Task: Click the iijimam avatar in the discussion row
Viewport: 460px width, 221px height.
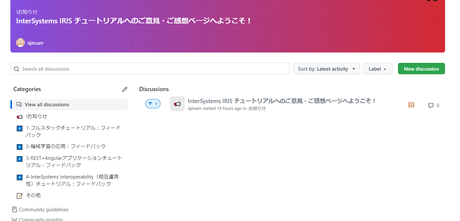Action: 411,105
